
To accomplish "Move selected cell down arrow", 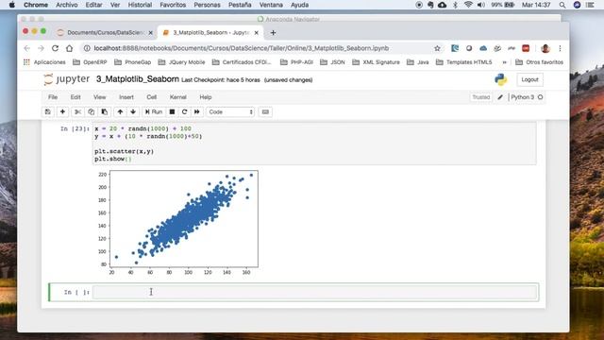I will pos(133,111).
